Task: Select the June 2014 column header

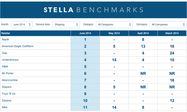Action: 85,33
